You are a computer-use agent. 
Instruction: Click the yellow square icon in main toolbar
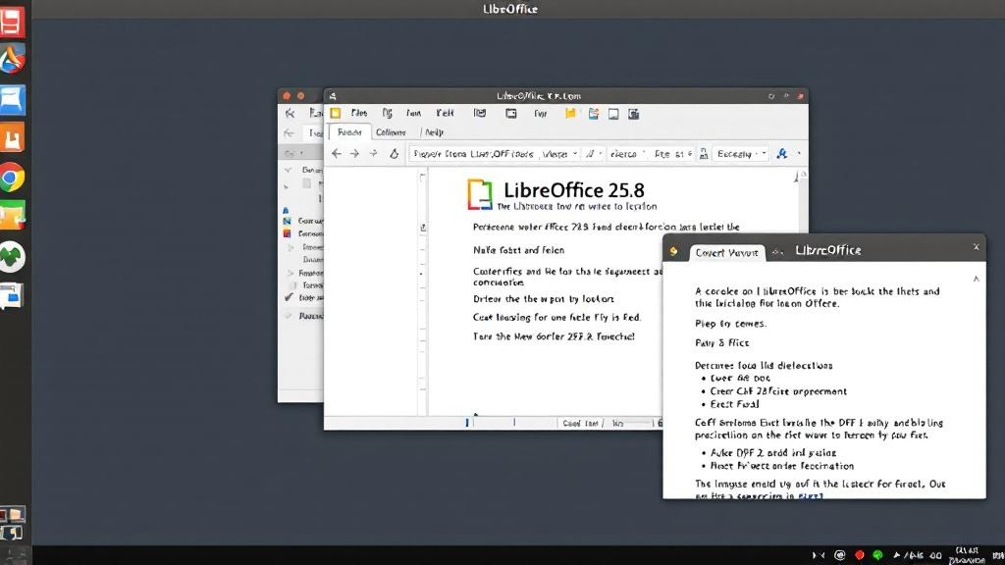[x=336, y=114]
